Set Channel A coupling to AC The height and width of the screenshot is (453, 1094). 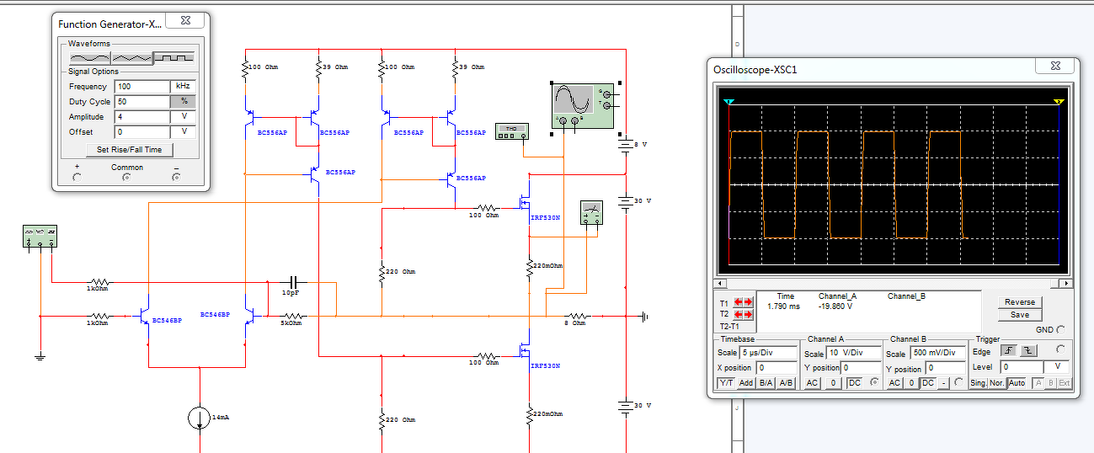coord(813,383)
